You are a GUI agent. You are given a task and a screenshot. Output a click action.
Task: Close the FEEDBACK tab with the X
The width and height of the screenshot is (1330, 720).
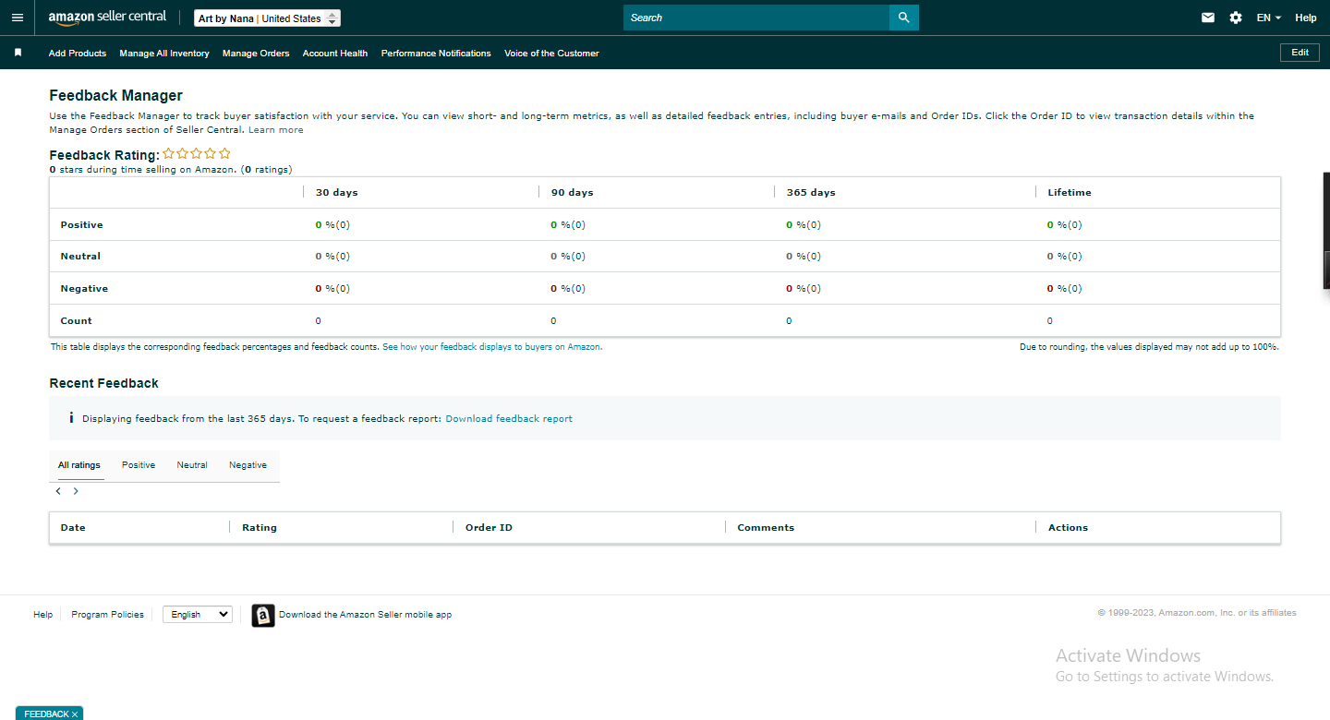75,714
